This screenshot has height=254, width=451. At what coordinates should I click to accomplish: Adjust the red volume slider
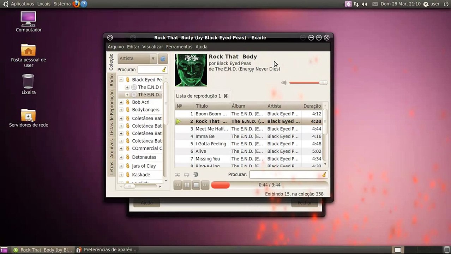pyautogui.click(x=308, y=83)
